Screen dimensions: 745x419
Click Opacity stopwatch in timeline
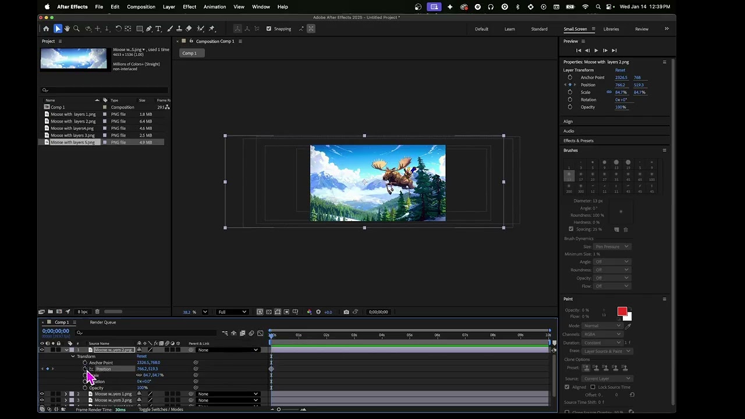(x=85, y=388)
